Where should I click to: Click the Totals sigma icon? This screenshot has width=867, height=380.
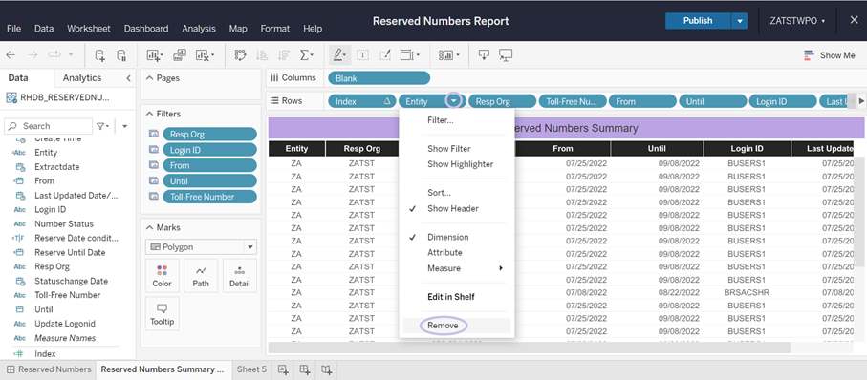pyautogui.click(x=306, y=55)
